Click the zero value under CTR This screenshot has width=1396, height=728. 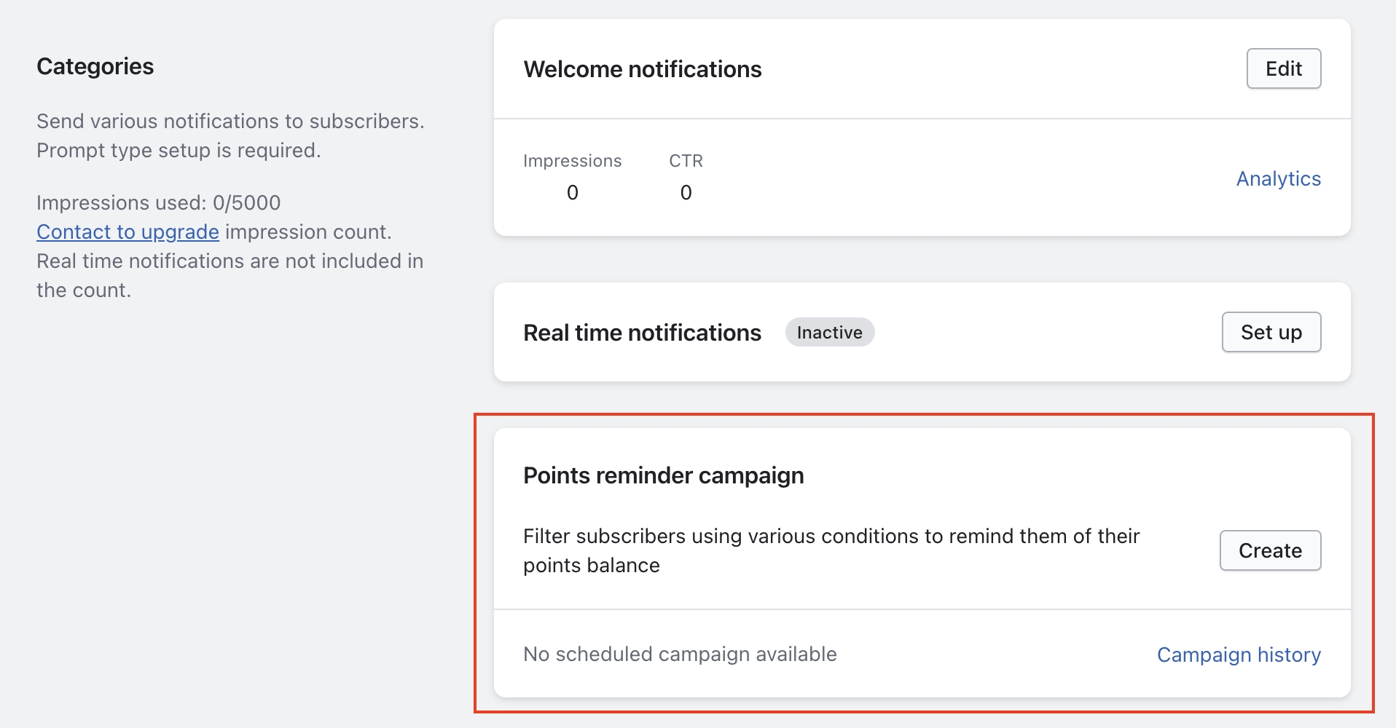pyautogui.click(x=686, y=193)
